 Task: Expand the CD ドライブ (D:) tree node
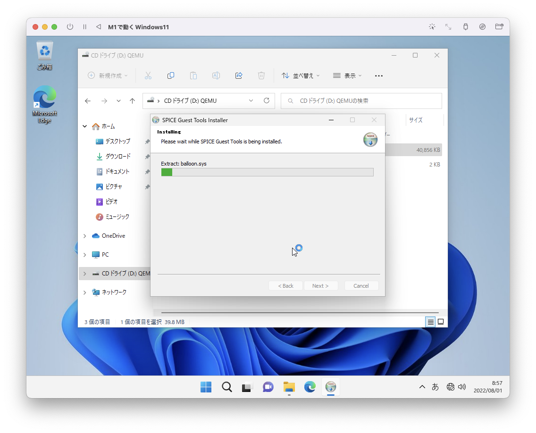85,274
